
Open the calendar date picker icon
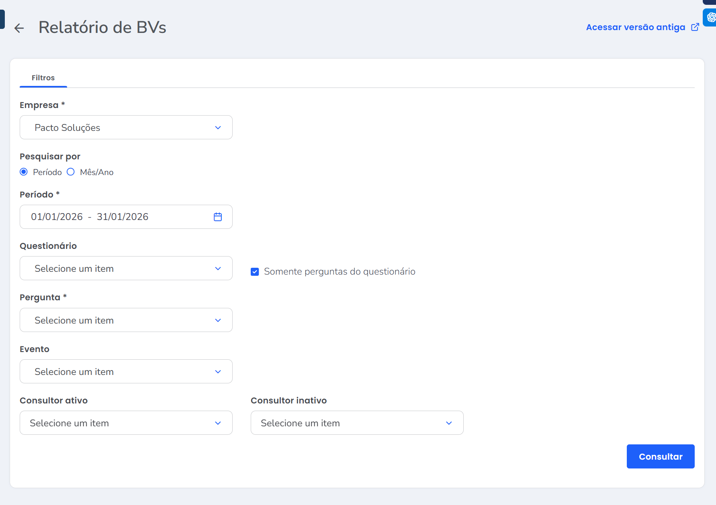coord(218,217)
